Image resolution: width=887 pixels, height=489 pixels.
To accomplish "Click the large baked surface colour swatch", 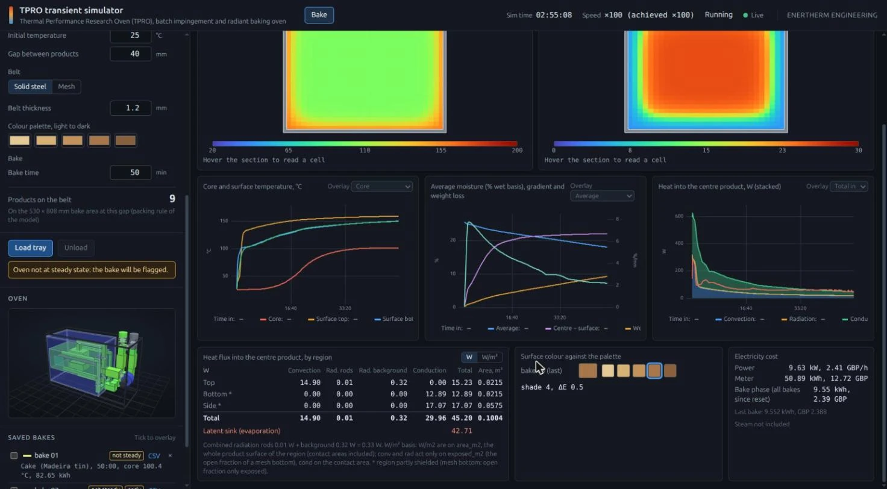I will coord(588,370).
